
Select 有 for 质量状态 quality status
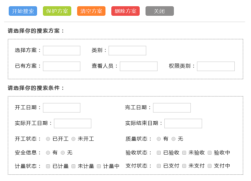tap(159, 139)
